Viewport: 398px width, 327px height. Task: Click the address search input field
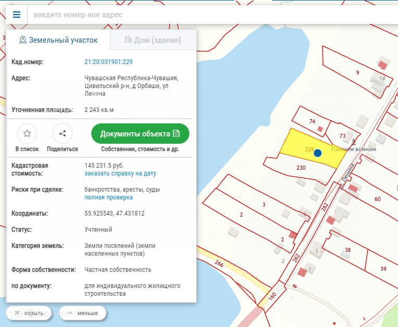209,15
